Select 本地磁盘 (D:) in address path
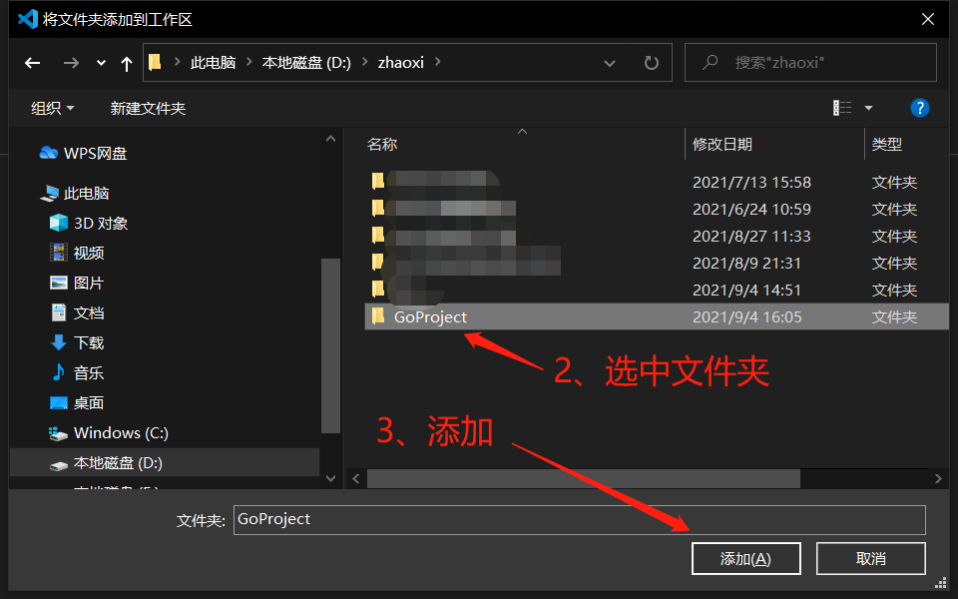 point(306,62)
